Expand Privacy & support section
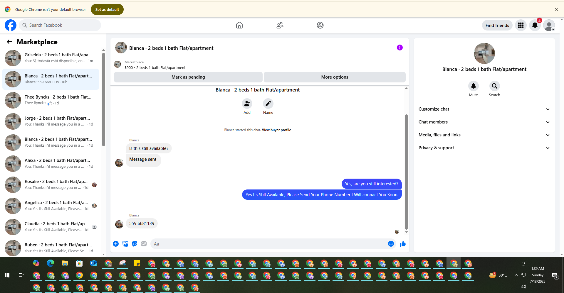This screenshot has height=293, width=564. pos(484,148)
